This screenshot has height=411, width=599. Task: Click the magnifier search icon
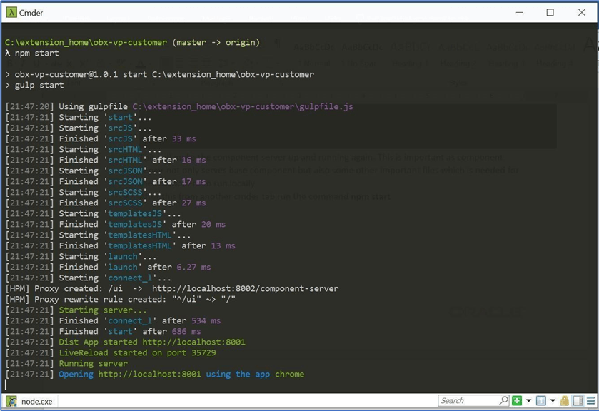coord(504,400)
